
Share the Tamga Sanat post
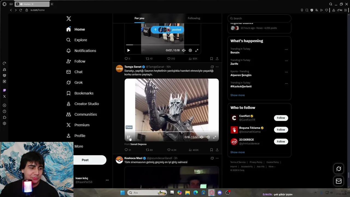click(x=217, y=150)
